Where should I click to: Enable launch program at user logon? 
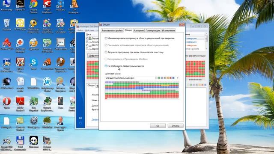click(106, 52)
